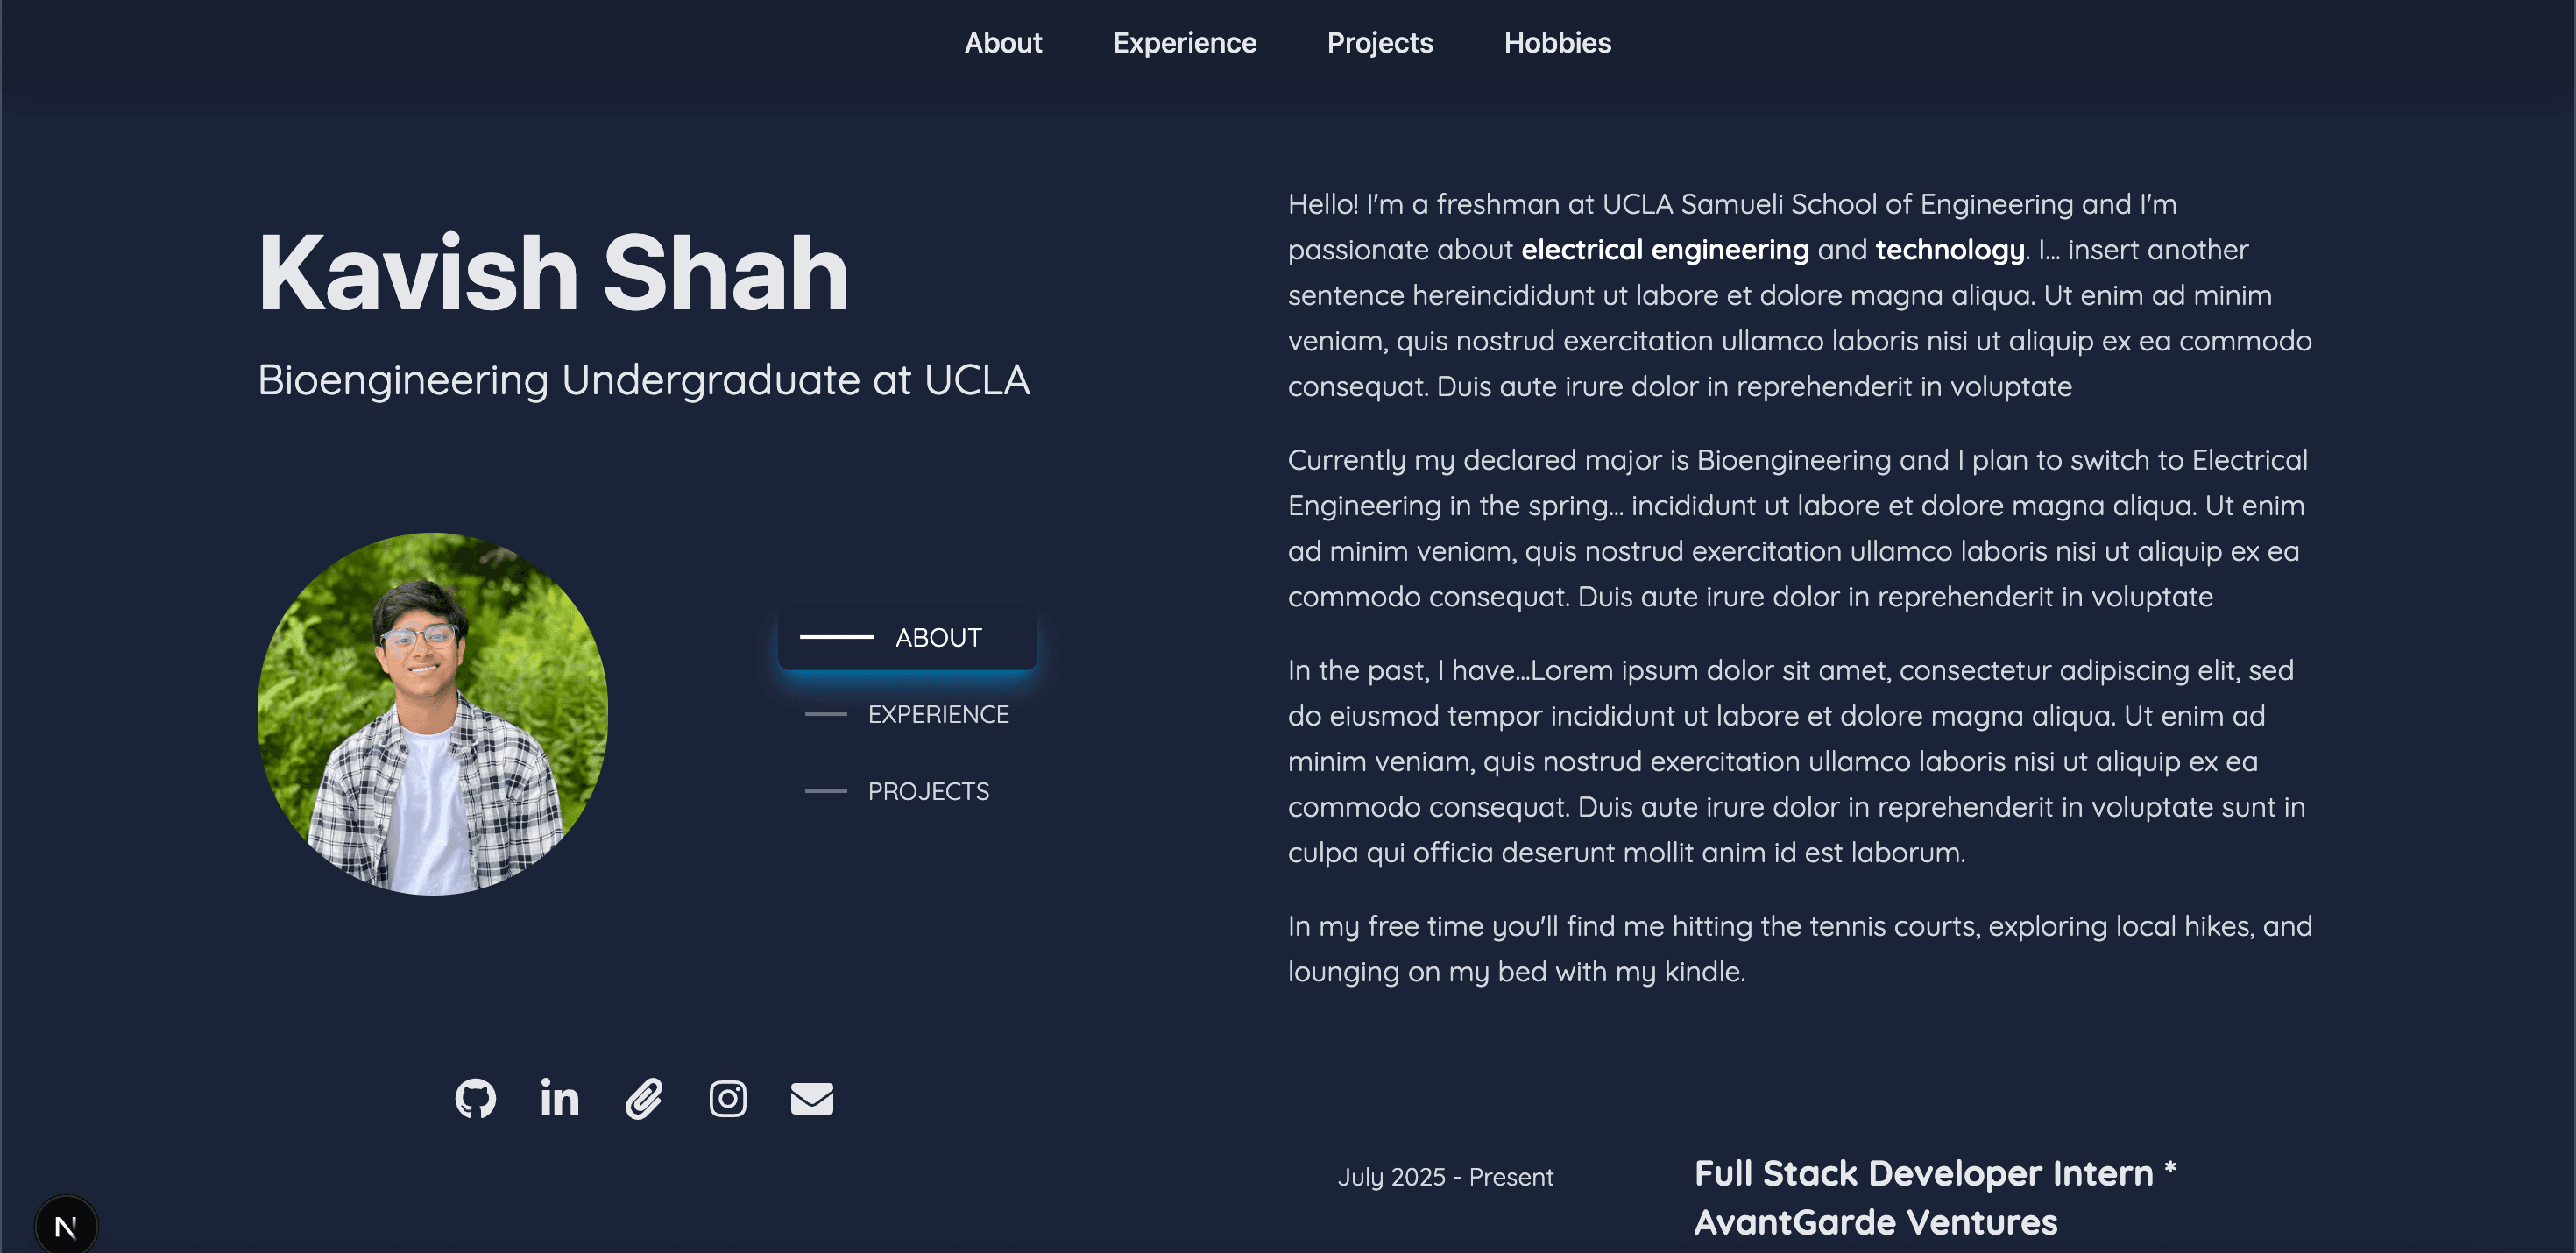Click the July 2025 - Present date
Viewport: 2576px width, 1253px height.
[1445, 1177]
